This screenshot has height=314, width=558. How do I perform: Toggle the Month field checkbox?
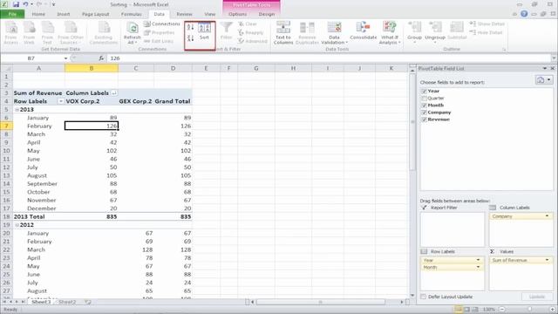click(424, 106)
